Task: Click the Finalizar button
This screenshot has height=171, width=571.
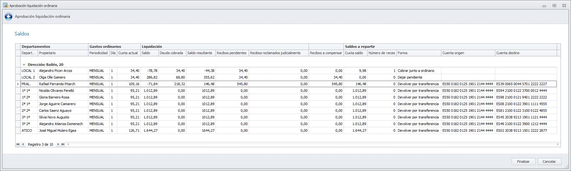Action: (523, 161)
